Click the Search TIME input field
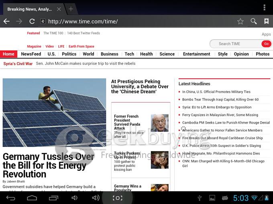The height and width of the screenshot is (204, 273). pos(235,44)
